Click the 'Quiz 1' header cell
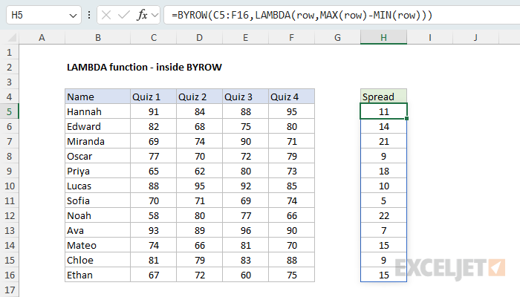The height and width of the screenshot is (297, 520). [154, 97]
